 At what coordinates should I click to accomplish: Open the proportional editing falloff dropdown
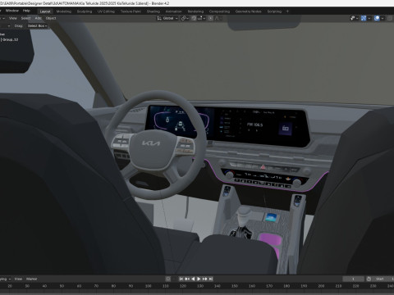coord(218,18)
